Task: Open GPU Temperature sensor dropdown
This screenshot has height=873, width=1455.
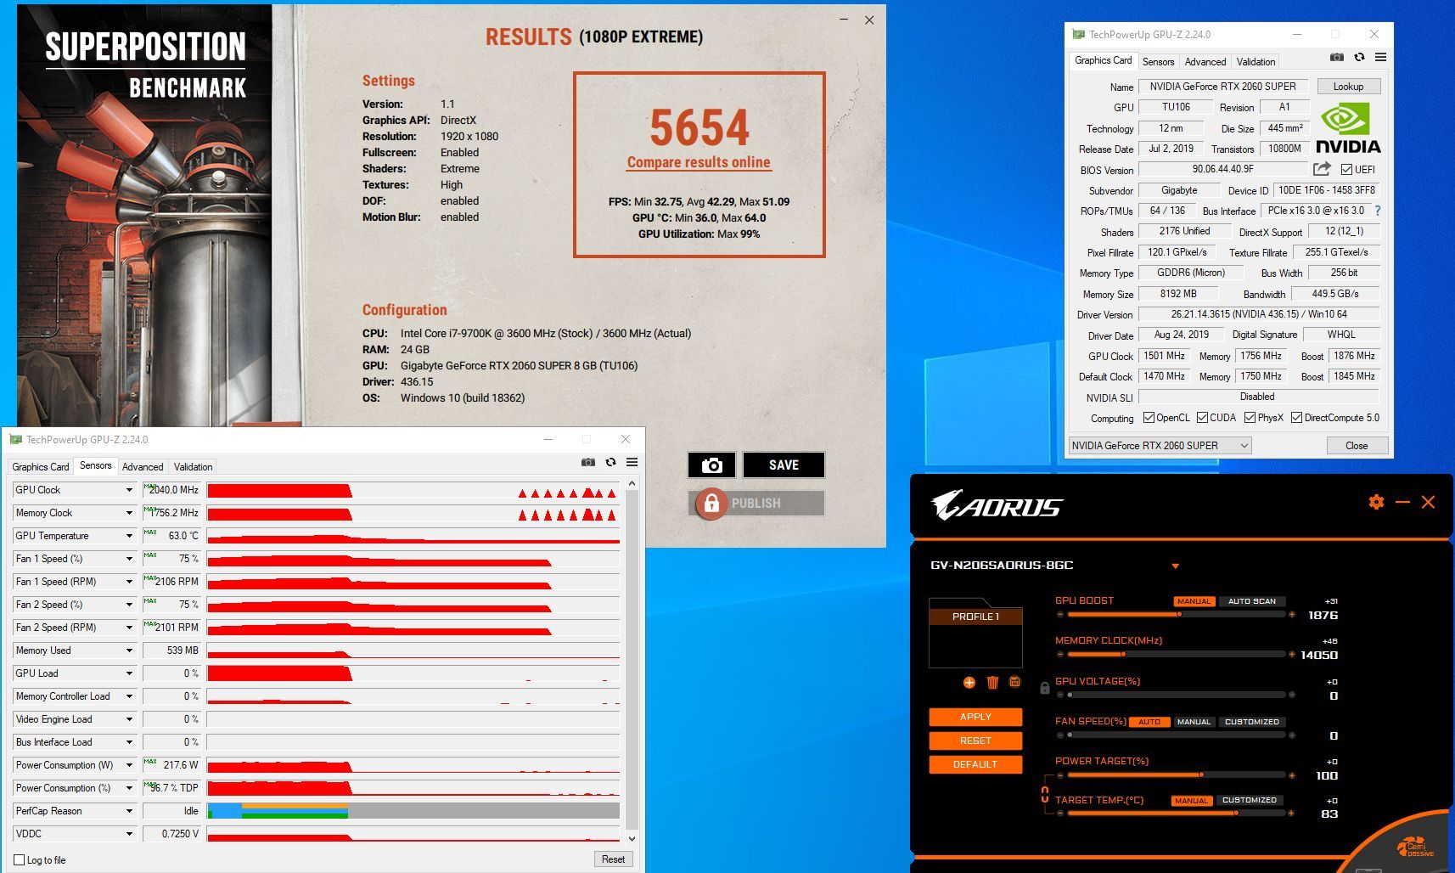Action: [x=129, y=536]
